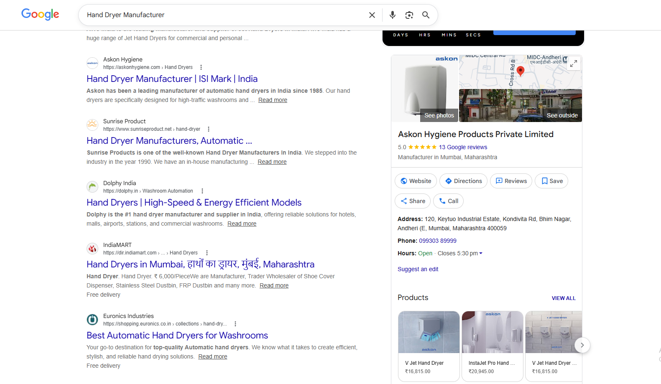Screen dimensions: 661x384
Task: Click the Directions button
Action: pyautogui.click(x=463, y=181)
